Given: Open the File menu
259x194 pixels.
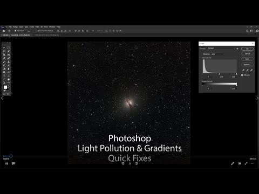Looking at the screenshot, I should click(x=6, y=27).
